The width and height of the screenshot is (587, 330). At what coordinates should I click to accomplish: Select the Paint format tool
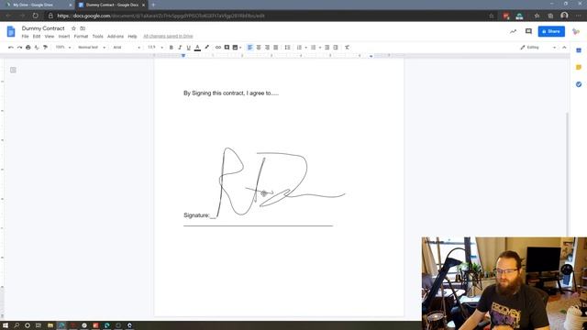point(45,48)
